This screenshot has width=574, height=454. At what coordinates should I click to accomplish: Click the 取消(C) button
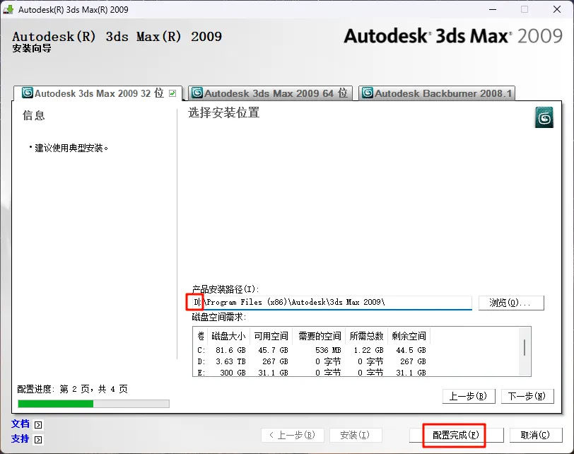(536, 435)
